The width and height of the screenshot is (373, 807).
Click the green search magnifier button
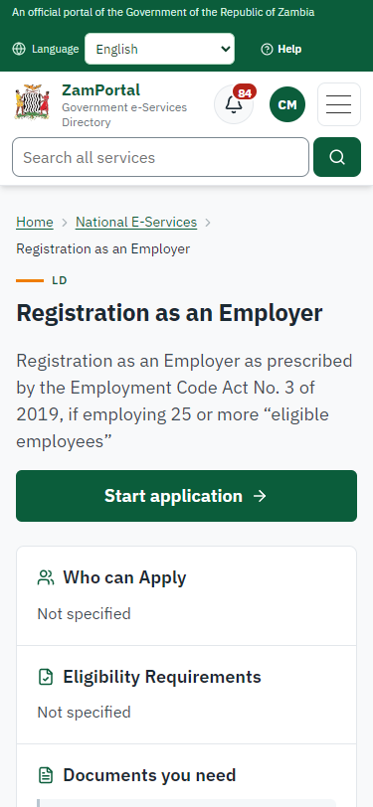337,157
